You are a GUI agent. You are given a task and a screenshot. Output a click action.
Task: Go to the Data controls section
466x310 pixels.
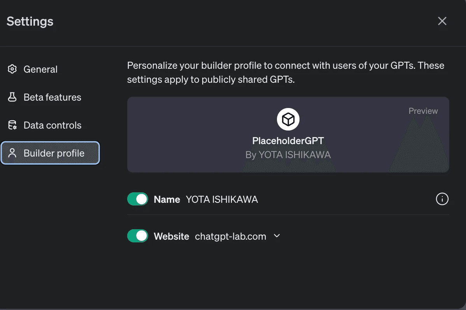tap(53, 125)
